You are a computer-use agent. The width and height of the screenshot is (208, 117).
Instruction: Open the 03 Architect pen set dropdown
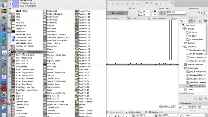pyautogui.click(x=136, y=112)
